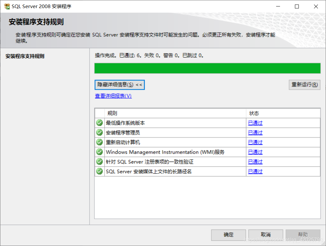Open 已通过 status for 重新启动计算机
326x246 pixels.
(x=255, y=142)
